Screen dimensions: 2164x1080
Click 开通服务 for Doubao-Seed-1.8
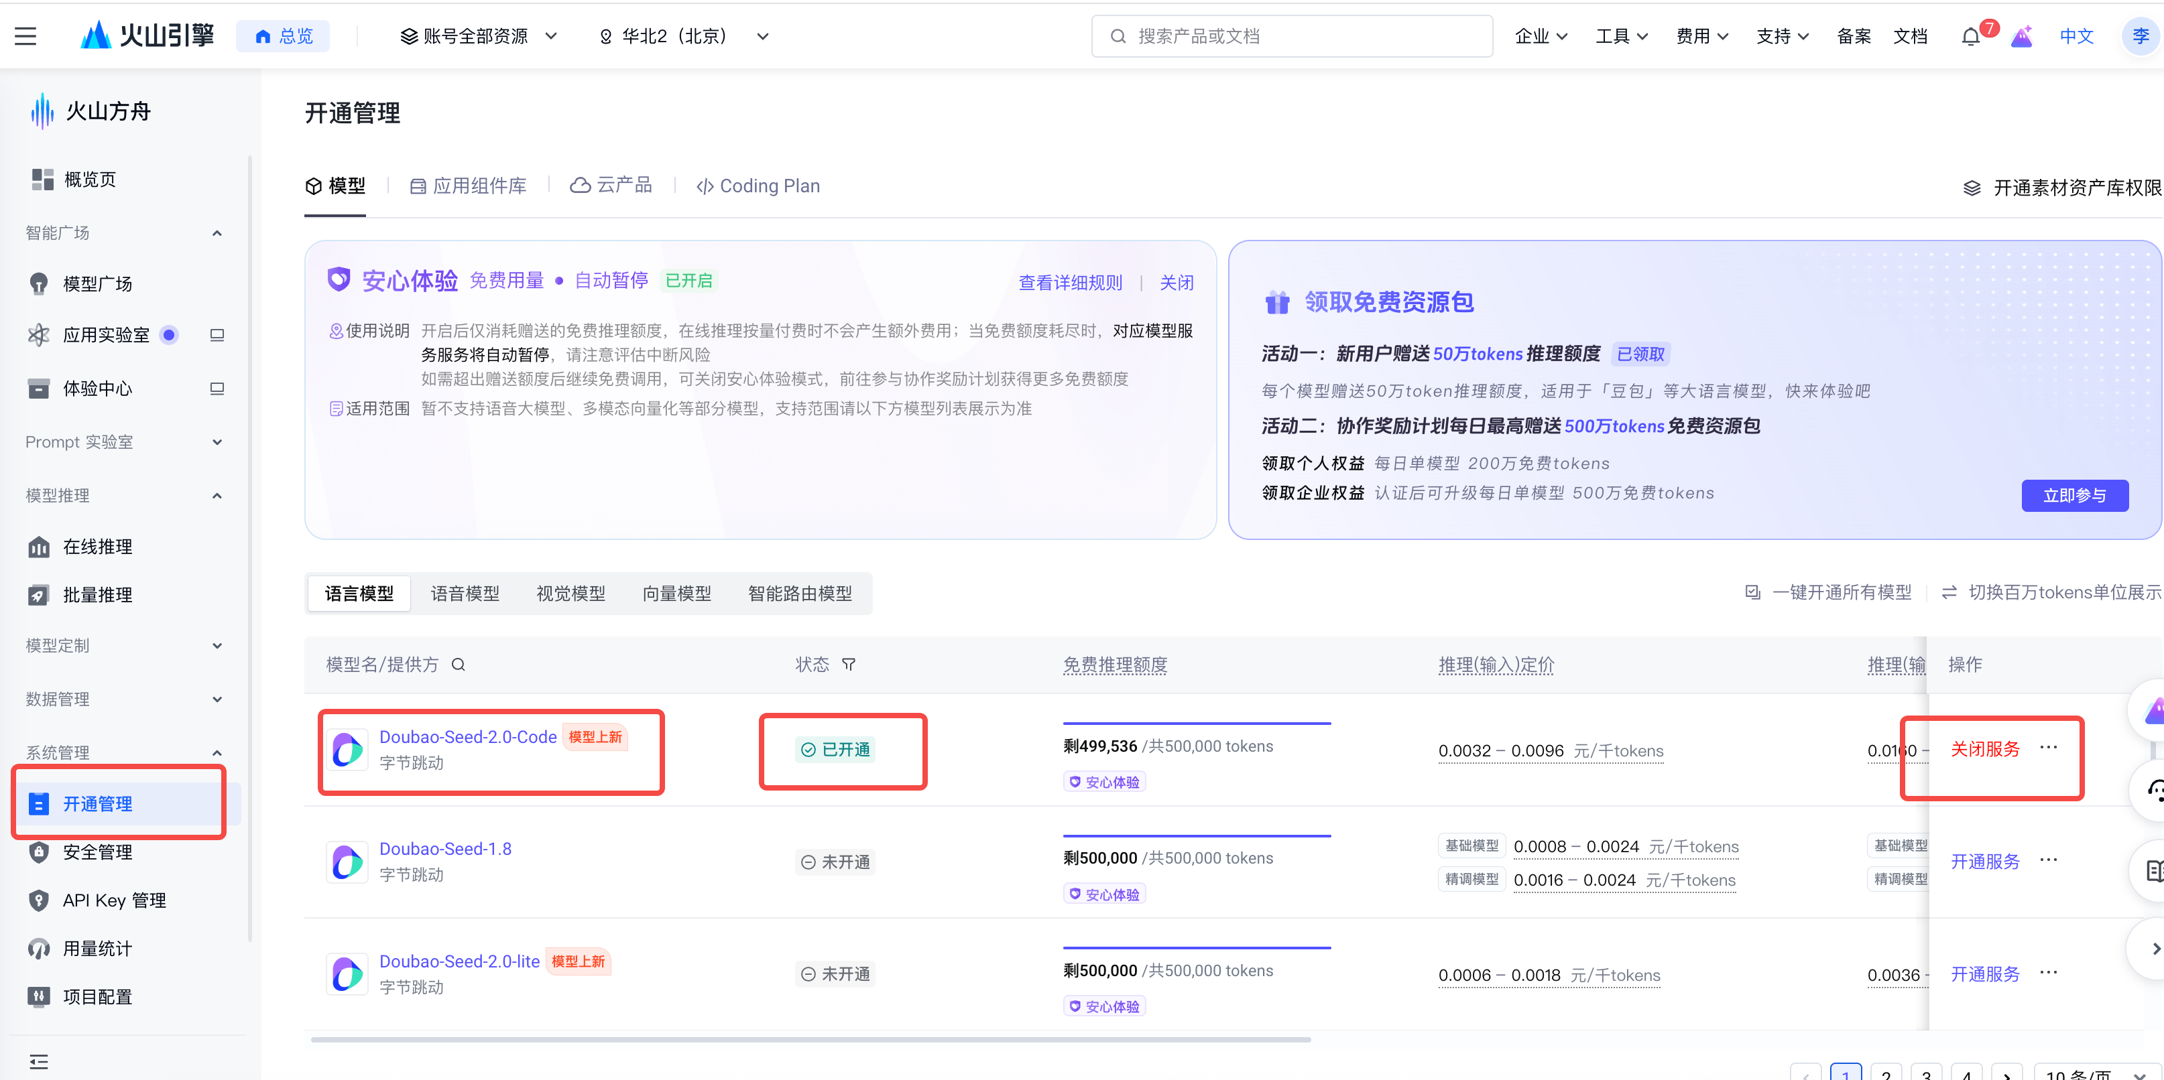click(1984, 861)
